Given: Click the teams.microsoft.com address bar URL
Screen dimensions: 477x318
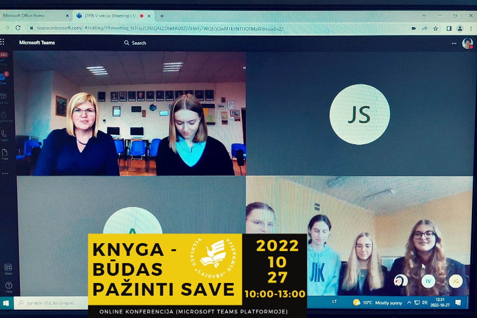Looking at the screenshot, I should pyautogui.click(x=160, y=28).
